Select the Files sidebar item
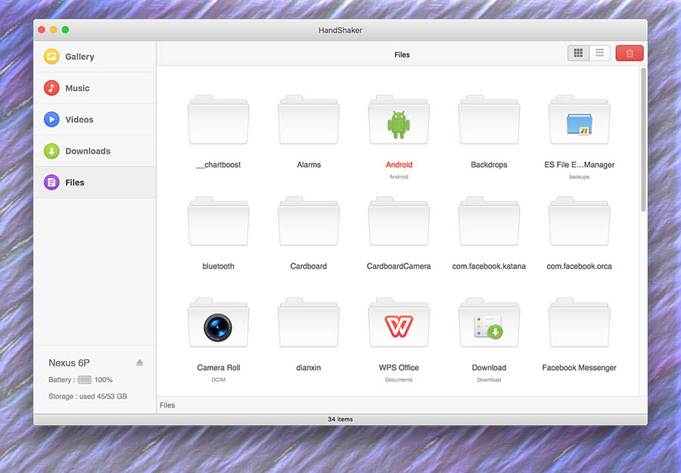Viewport: 681px width, 473px height. pos(74,182)
